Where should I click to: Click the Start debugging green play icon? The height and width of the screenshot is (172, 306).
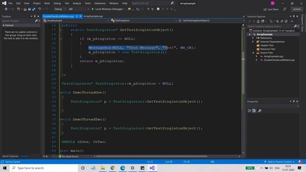93,9
